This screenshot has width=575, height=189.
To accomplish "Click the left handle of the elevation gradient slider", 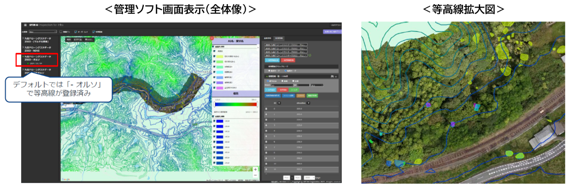I will pos(215,105).
